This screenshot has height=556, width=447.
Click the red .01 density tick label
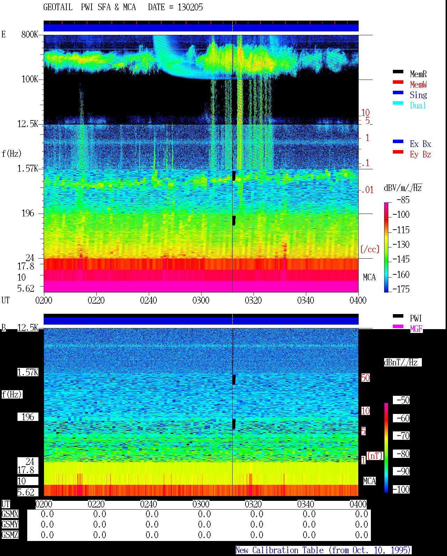click(x=367, y=190)
